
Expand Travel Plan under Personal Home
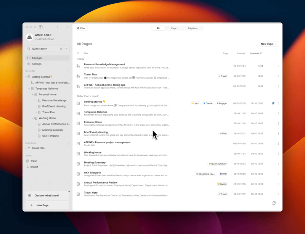(36, 112)
